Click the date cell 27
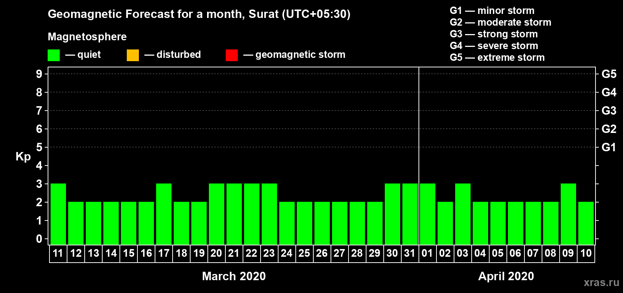Screen dimensions: 623x293 340,253
